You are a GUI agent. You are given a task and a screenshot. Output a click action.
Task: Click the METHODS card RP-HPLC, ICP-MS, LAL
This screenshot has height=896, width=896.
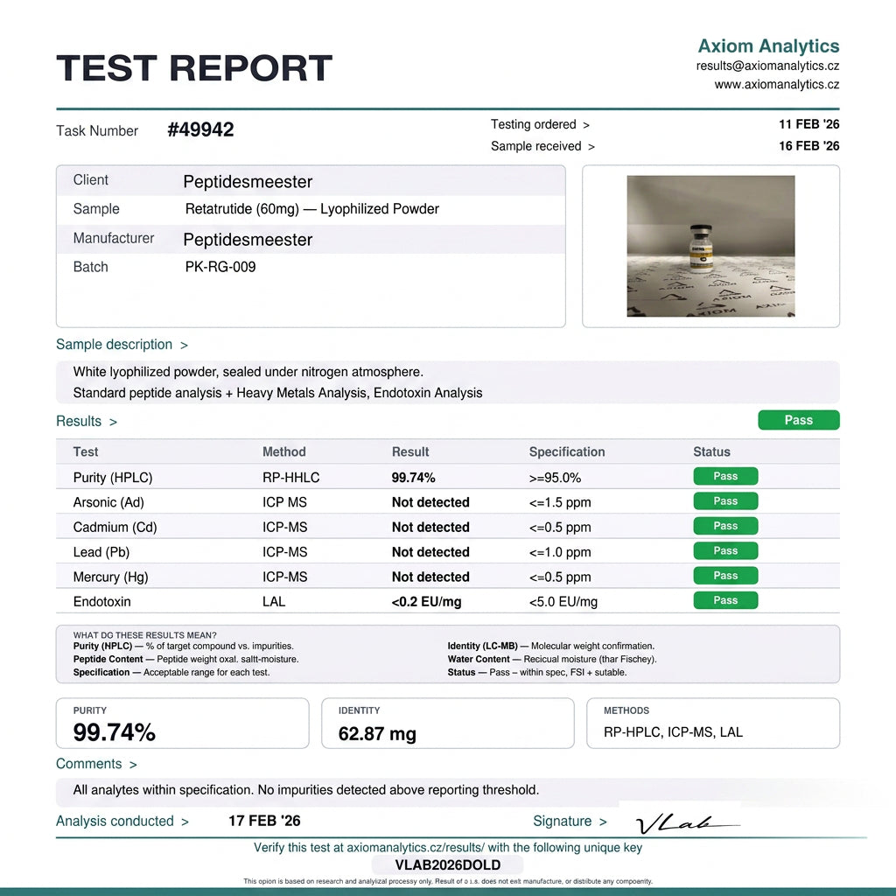point(673,732)
